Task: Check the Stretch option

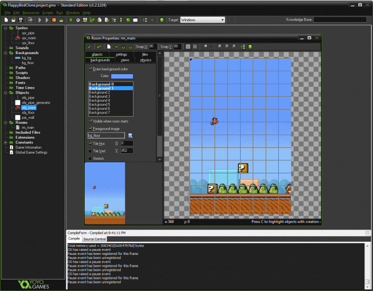Action: point(90,158)
